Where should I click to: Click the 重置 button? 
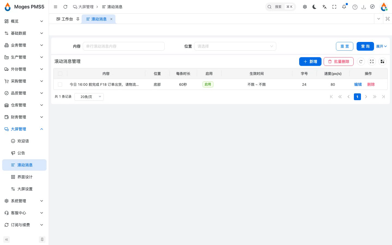(345, 46)
